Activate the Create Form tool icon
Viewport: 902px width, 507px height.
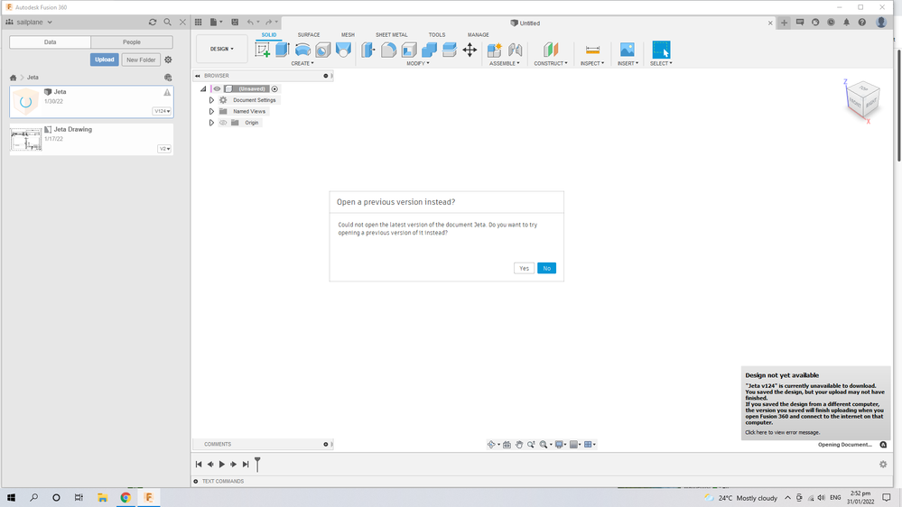coord(343,50)
